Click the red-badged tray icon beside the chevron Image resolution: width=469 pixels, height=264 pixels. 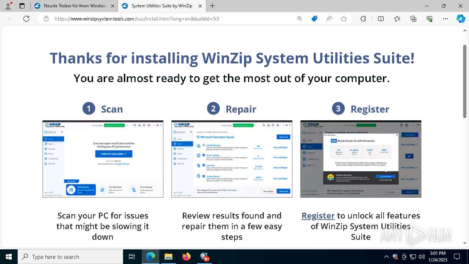click(395, 257)
